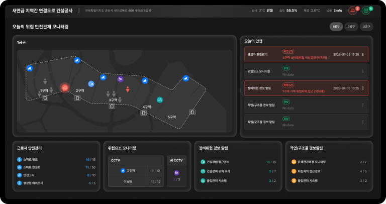Click the purple icon in the AI CCTV box
This screenshot has width=386, height=204.
(176, 173)
